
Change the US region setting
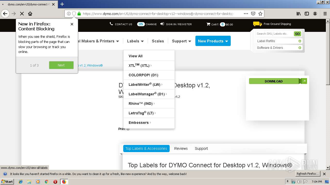click(147, 24)
